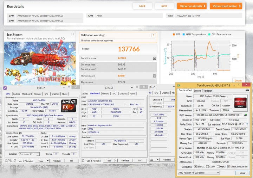Open the Caches tab in left CPU-Z

click(17, 94)
